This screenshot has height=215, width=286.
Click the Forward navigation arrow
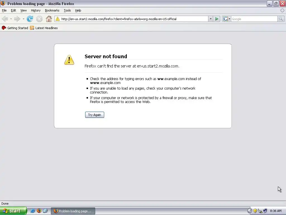(x=17, y=19)
